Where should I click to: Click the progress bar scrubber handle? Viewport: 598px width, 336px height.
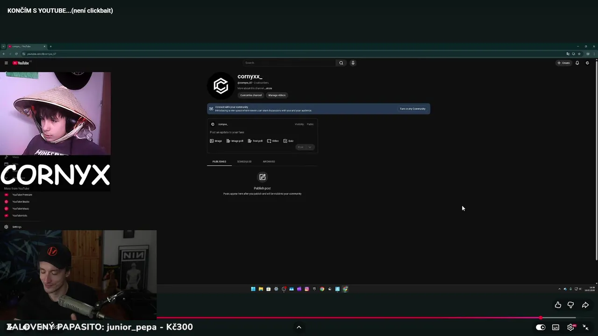(541, 318)
